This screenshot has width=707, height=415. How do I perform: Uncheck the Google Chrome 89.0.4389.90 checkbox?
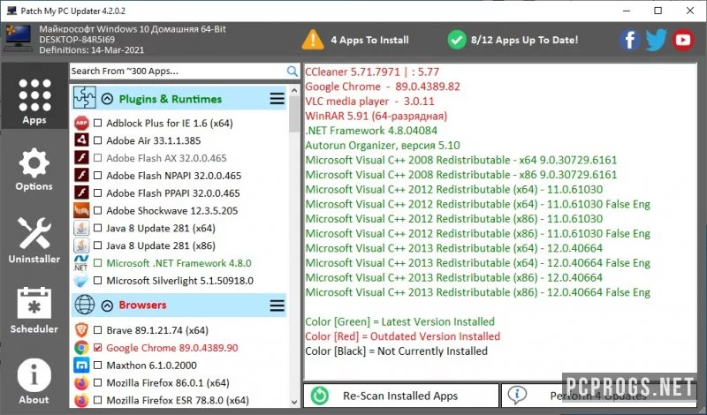(x=97, y=348)
